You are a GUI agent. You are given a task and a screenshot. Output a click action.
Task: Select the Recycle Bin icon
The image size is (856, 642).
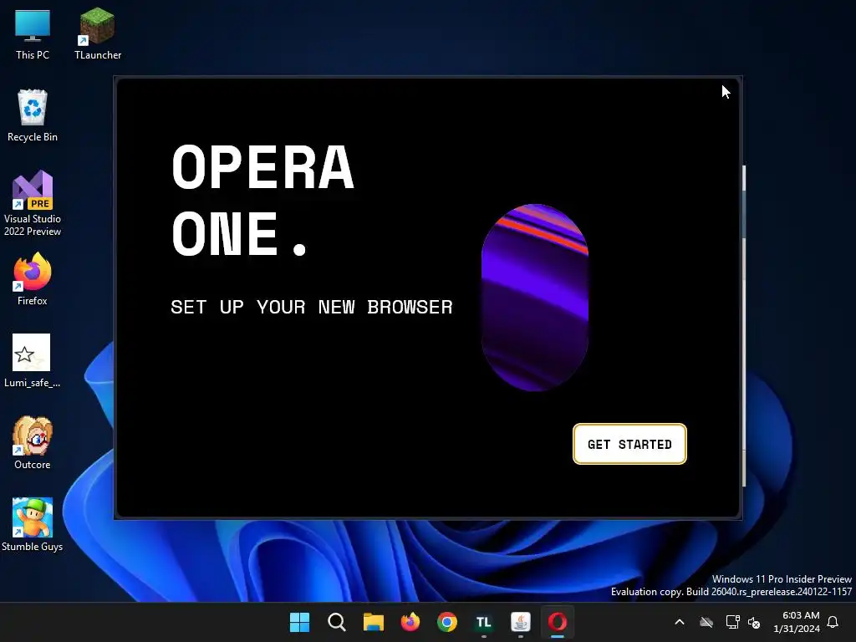33,115
